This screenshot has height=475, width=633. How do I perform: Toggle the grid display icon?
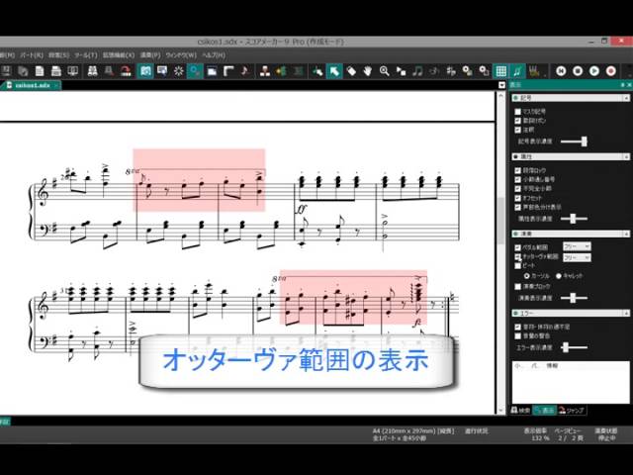(501, 71)
